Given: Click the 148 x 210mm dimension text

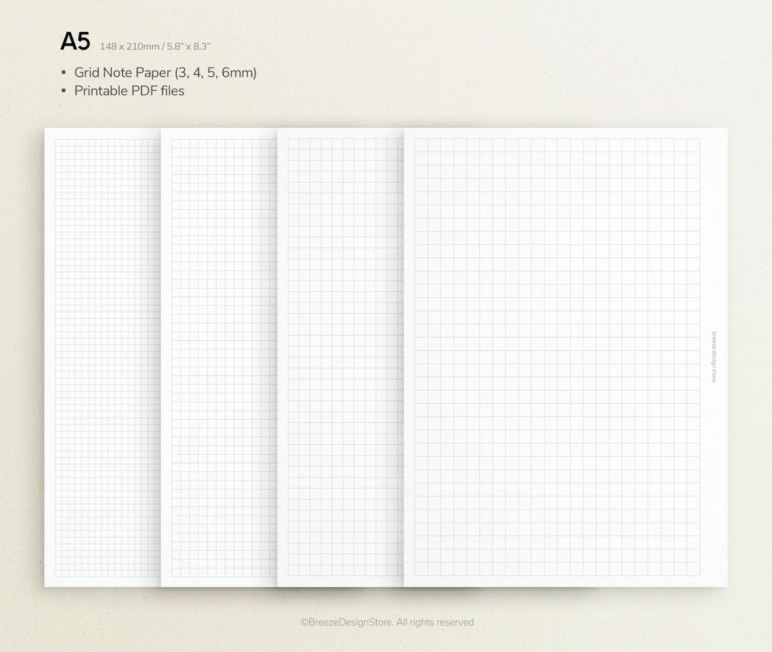Looking at the screenshot, I should 130,46.
